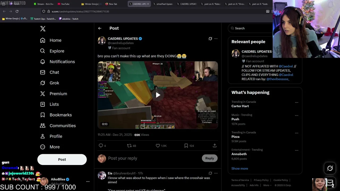Switch to the Stream - Kick Dashboard tab
The image size is (340, 191).
click(44, 4)
